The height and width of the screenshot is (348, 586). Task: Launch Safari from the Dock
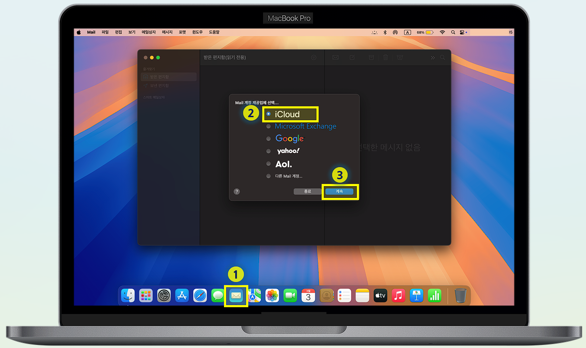(x=200, y=295)
